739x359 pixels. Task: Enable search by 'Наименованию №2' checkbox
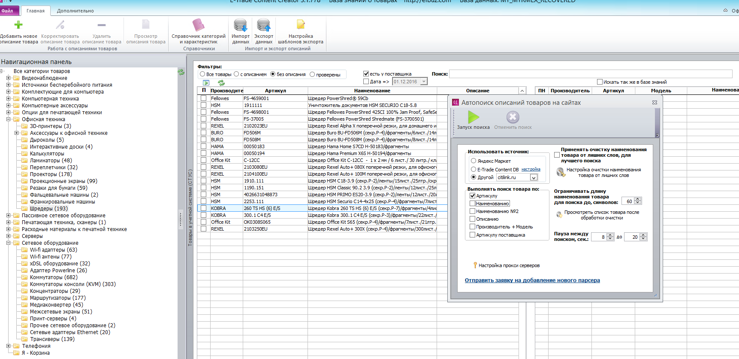[x=472, y=211]
